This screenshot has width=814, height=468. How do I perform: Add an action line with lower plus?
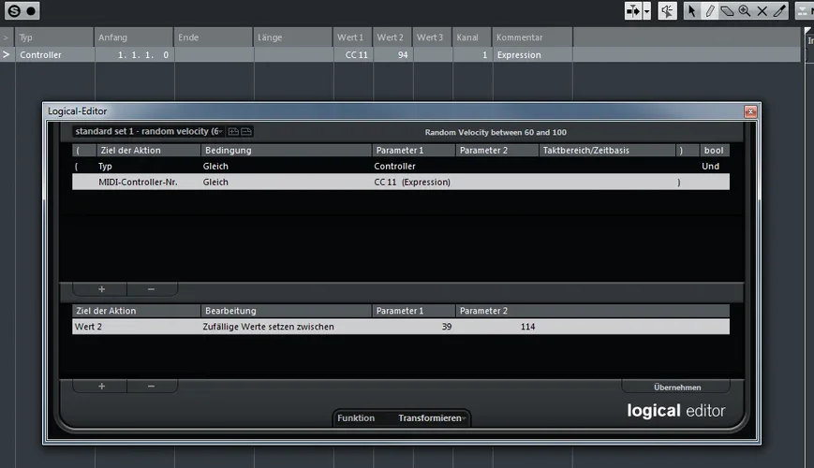click(101, 386)
